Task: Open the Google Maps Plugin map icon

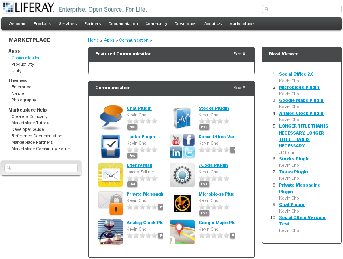Action: pyautogui.click(x=183, y=232)
